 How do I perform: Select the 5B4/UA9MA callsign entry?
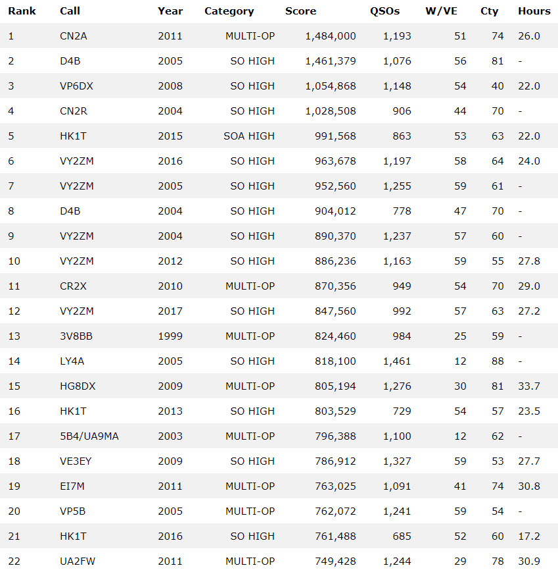click(x=89, y=436)
